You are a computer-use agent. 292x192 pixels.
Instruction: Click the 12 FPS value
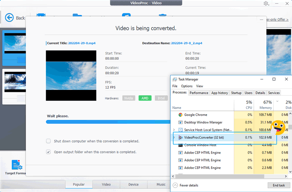click(x=110, y=87)
